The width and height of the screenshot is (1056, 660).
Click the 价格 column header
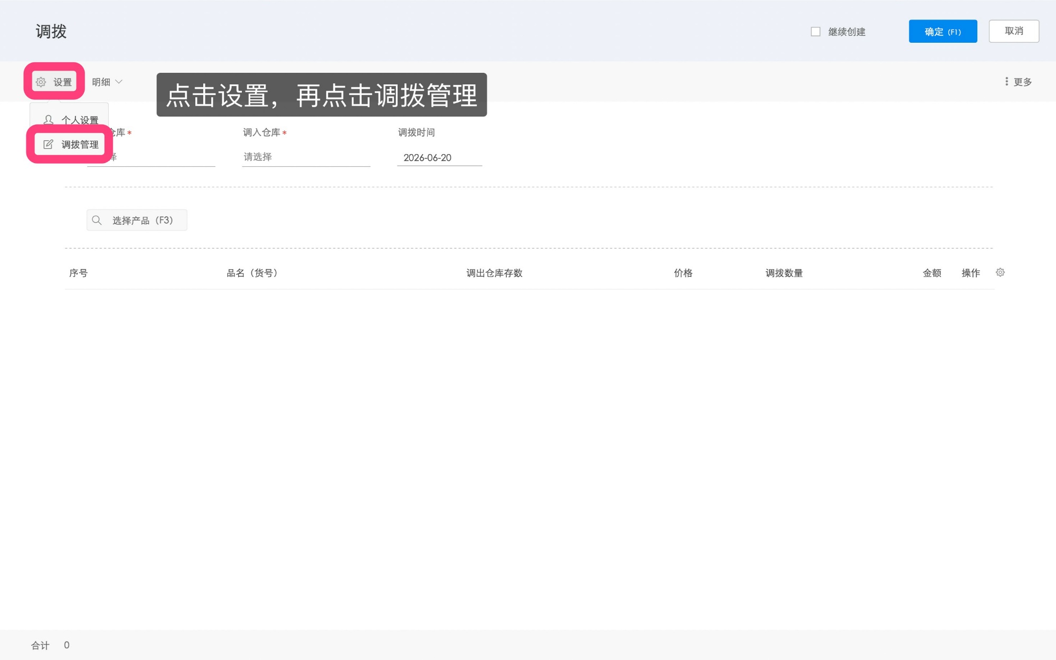(x=683, y=273)
